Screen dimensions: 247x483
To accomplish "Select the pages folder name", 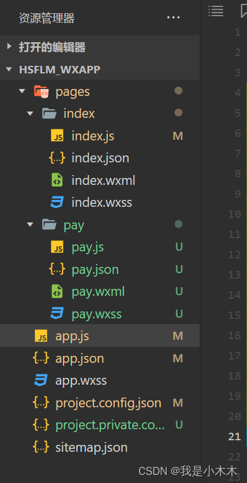I will click(73, 92).
